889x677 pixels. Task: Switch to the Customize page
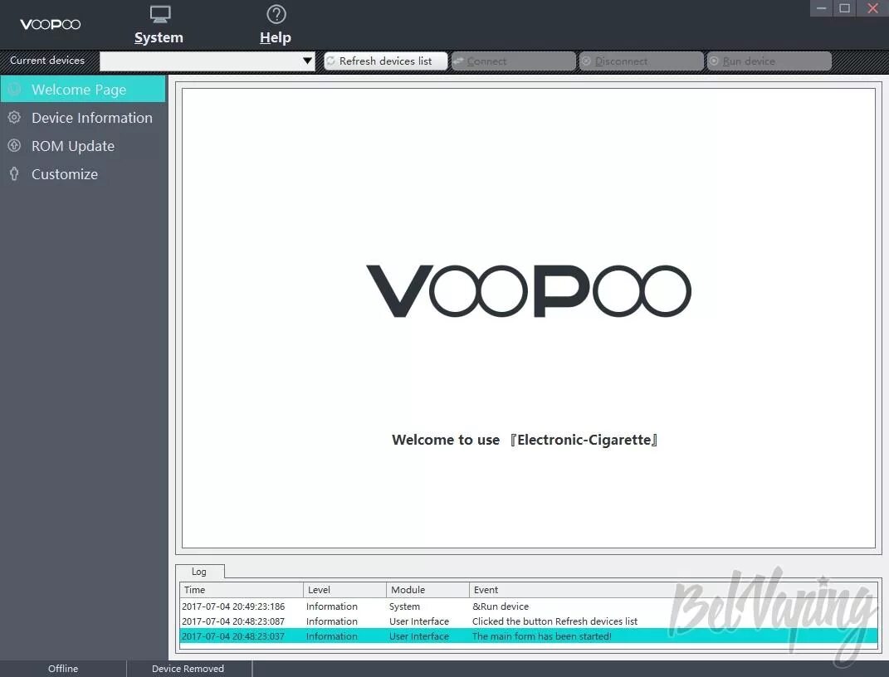click(83, 174)
